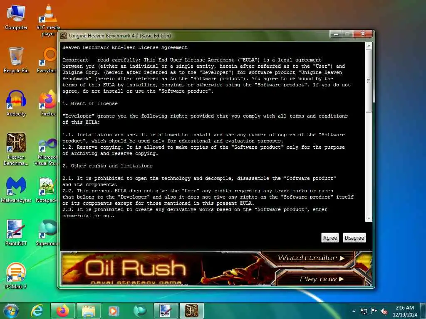Image resolution: width=426 pixels, height=319 pixels.
Task: Minimize the Unigine Heaven Benchmark window
Action: 336,34
